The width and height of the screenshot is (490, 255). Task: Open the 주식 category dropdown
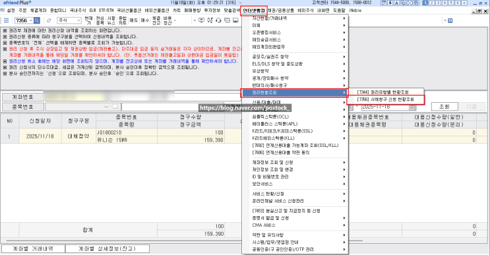78,20
